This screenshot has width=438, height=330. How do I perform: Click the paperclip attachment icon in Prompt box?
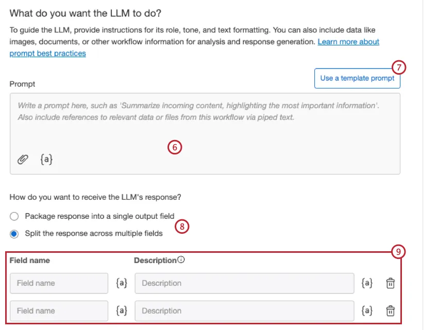coord(23,160)
